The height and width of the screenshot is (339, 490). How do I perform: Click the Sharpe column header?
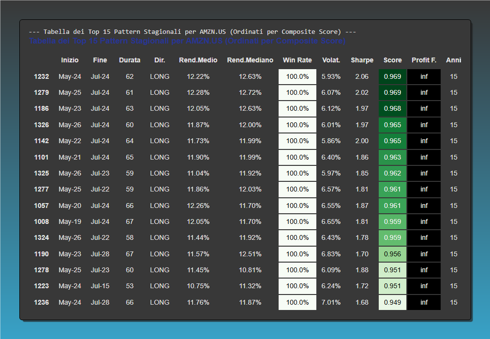pyautogui.click(x=362, y=60)
